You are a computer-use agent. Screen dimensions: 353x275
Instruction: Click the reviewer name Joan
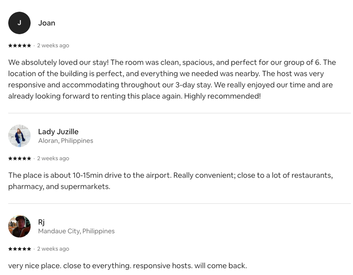[47, 23]
